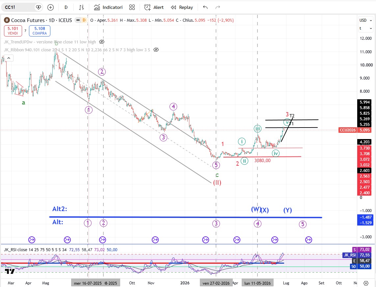
Task: Select the blue horizontal divider line
Action: 185,217
